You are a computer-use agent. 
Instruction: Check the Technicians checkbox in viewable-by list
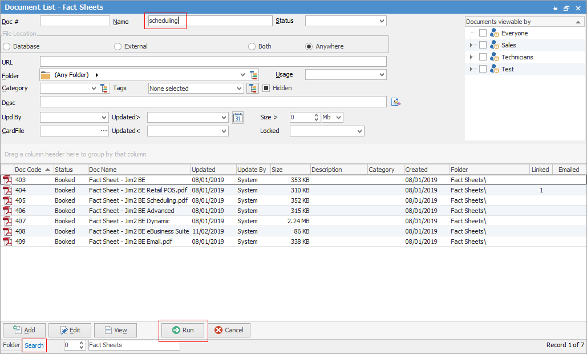pos(483,57)
